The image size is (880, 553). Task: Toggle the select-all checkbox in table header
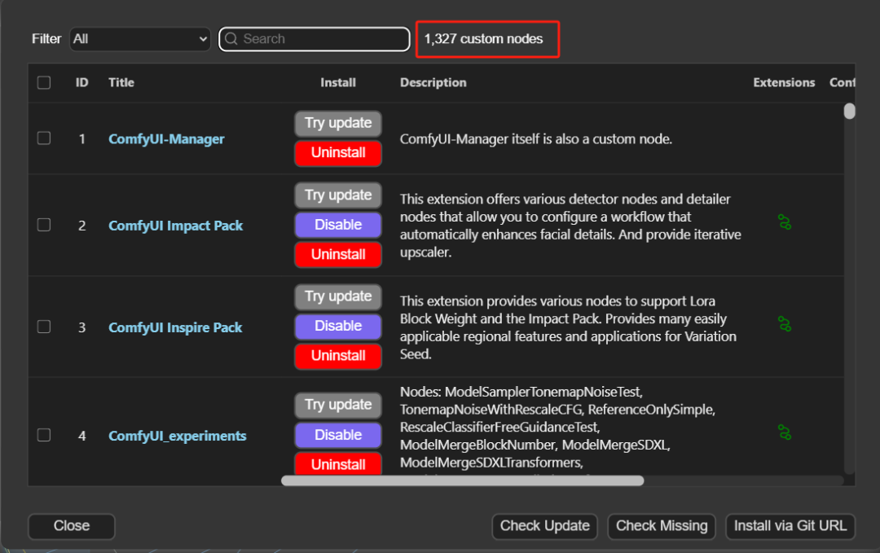pyautogui.click(x=44, y=82)
